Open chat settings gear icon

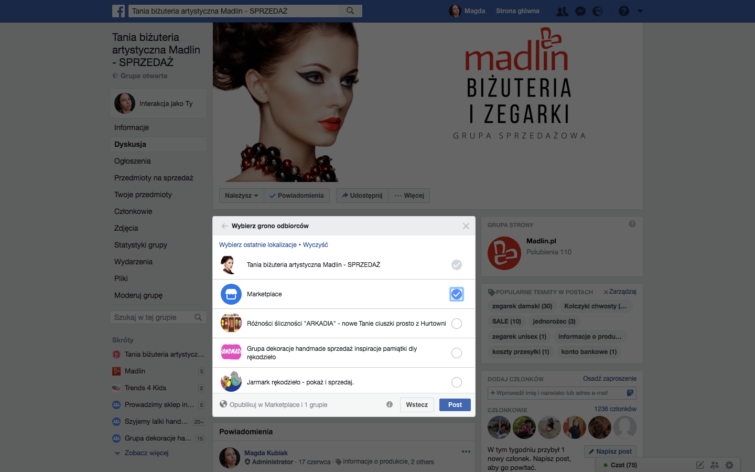[729, 465]
